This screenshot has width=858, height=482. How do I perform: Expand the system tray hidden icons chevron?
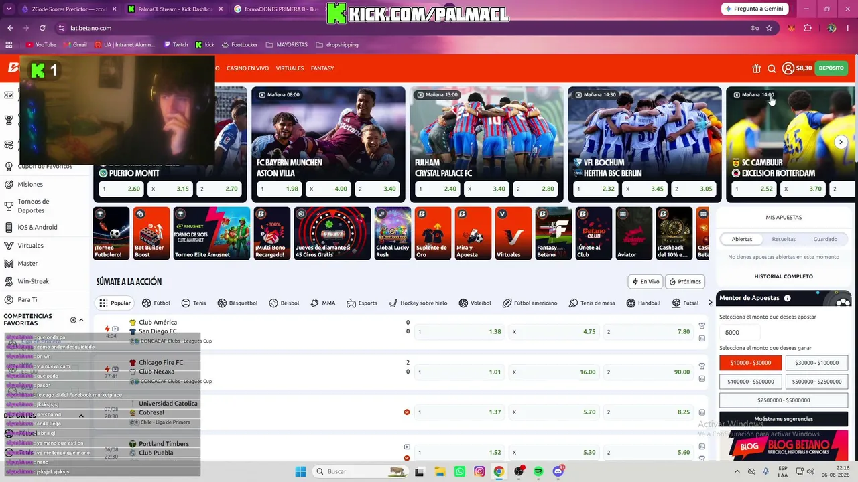pos(737,471)
